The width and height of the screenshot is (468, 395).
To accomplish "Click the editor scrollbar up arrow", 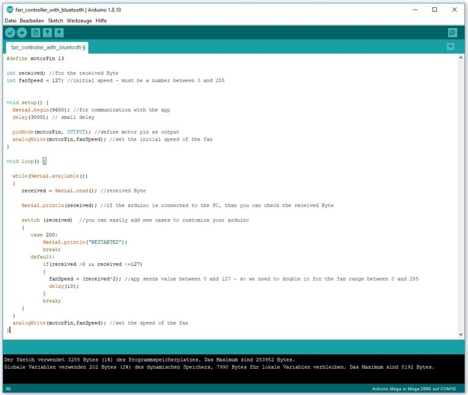I will coord(461,58).
